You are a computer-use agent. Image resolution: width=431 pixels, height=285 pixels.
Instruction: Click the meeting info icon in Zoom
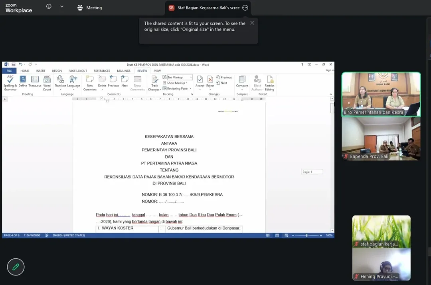(49, 7)
